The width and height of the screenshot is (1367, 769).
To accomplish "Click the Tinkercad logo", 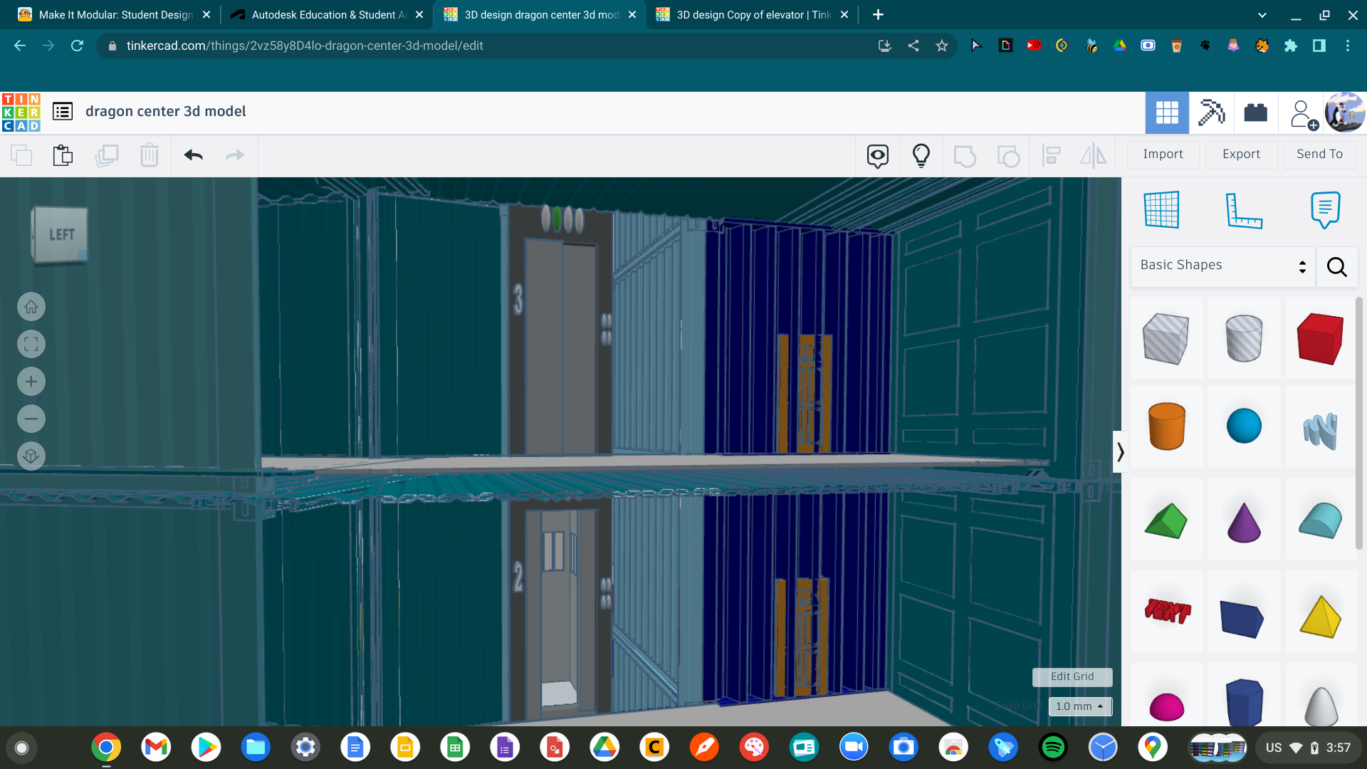I will [x=21, y=113].
